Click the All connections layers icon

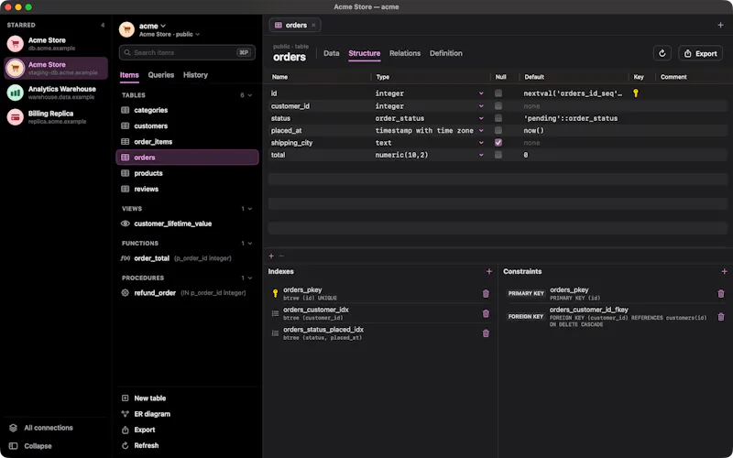point(13,428)
